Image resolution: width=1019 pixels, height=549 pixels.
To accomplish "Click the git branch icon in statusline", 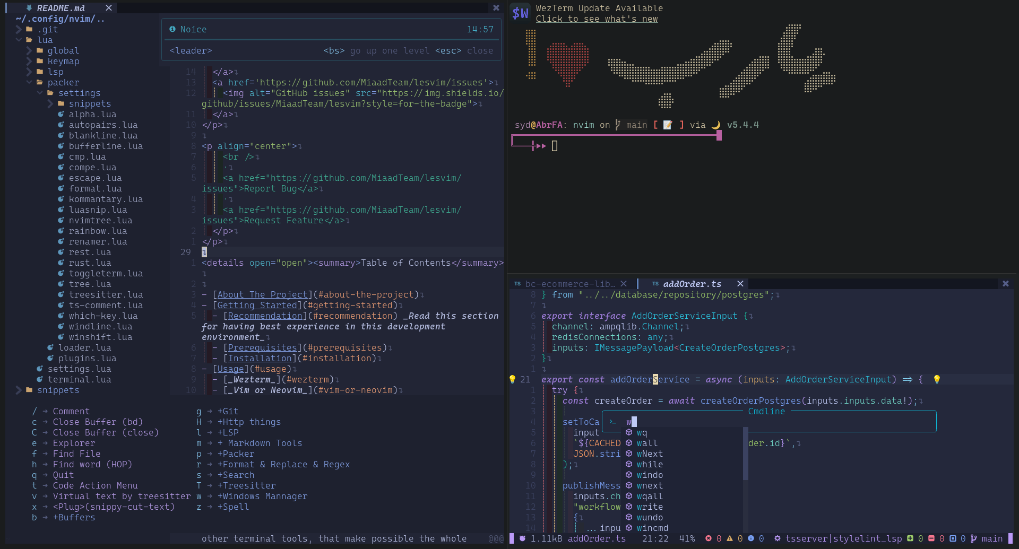I will 974,538.
